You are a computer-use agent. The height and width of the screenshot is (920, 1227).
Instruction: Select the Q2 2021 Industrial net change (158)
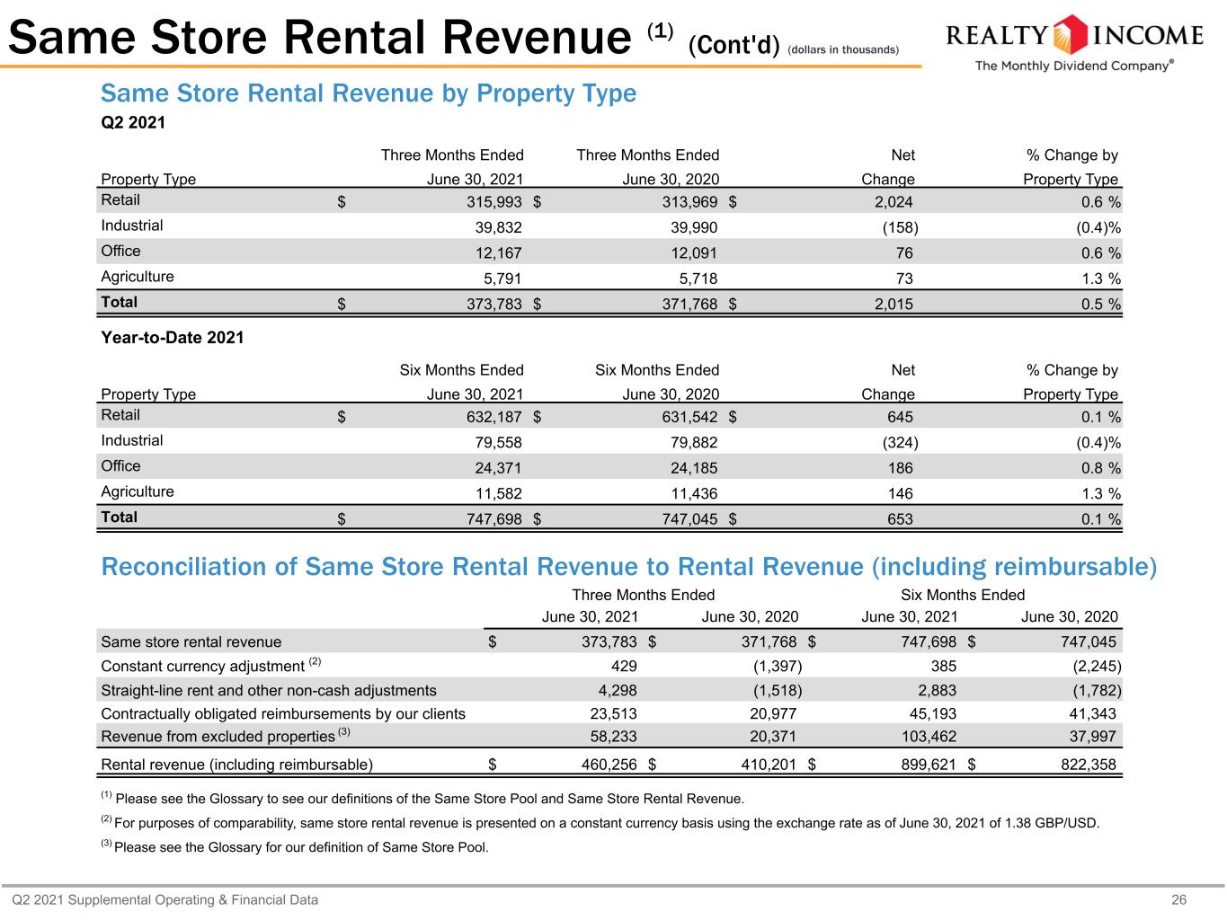(x=899, y=228)
